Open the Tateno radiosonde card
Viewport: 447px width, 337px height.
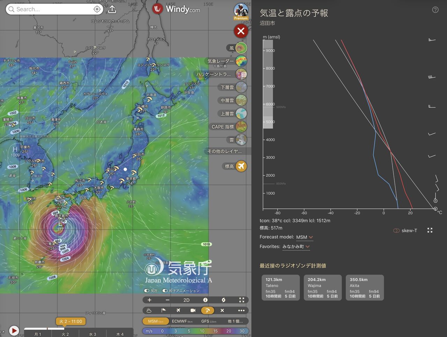click(280, 287)
